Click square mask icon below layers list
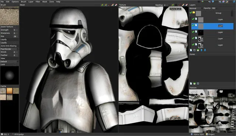The height and width of the screenshot is (136, 236). [x=194, y=50]
